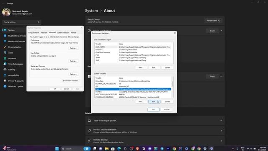Select PATHEXT row in System variables

[x=133, y=92]
